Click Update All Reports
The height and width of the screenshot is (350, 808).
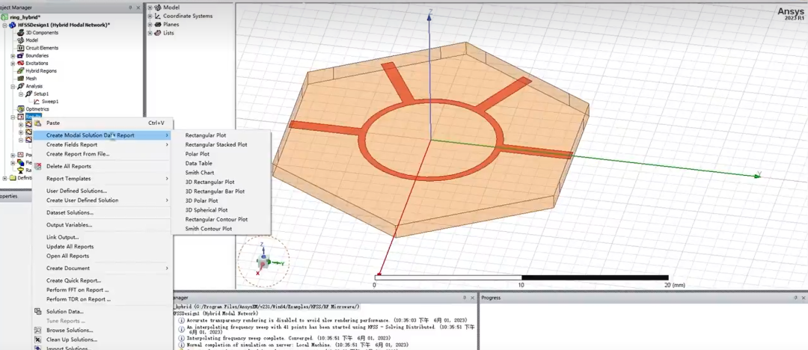point(70,247)
